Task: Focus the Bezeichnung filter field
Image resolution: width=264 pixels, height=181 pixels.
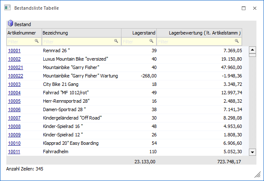Action: point(78,41)
